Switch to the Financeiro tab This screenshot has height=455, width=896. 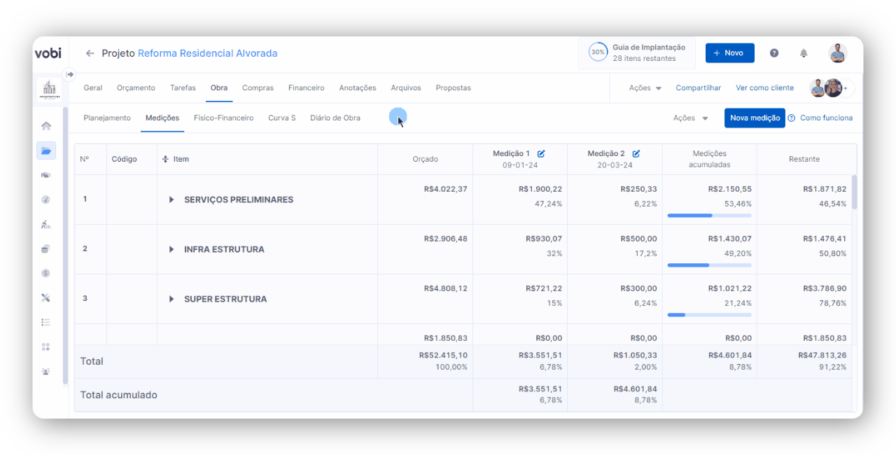(306, 88)
